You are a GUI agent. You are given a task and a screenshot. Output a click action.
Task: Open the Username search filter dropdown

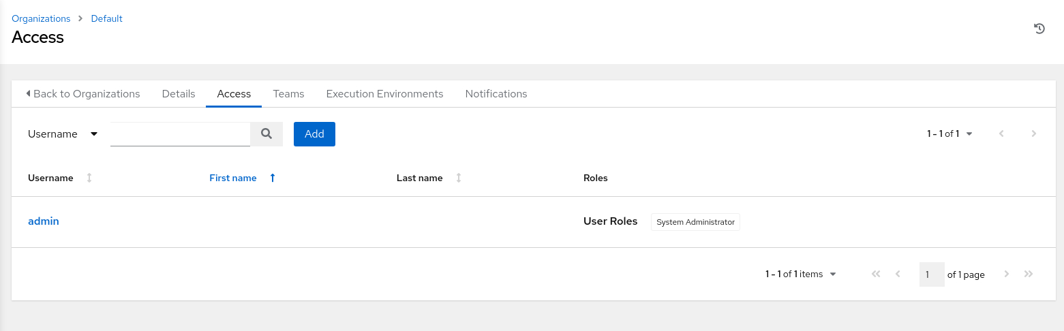(x=63, y=134)
